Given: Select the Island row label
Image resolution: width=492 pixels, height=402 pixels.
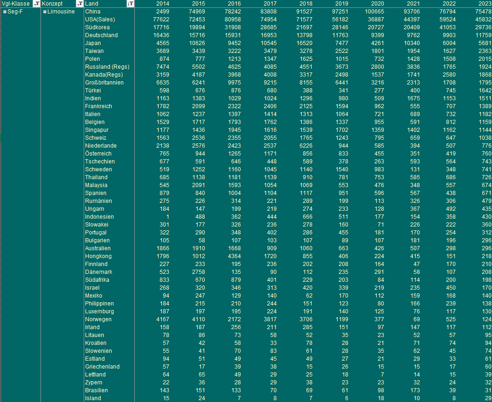Looking at the screenshot, I should click(93, 398).
